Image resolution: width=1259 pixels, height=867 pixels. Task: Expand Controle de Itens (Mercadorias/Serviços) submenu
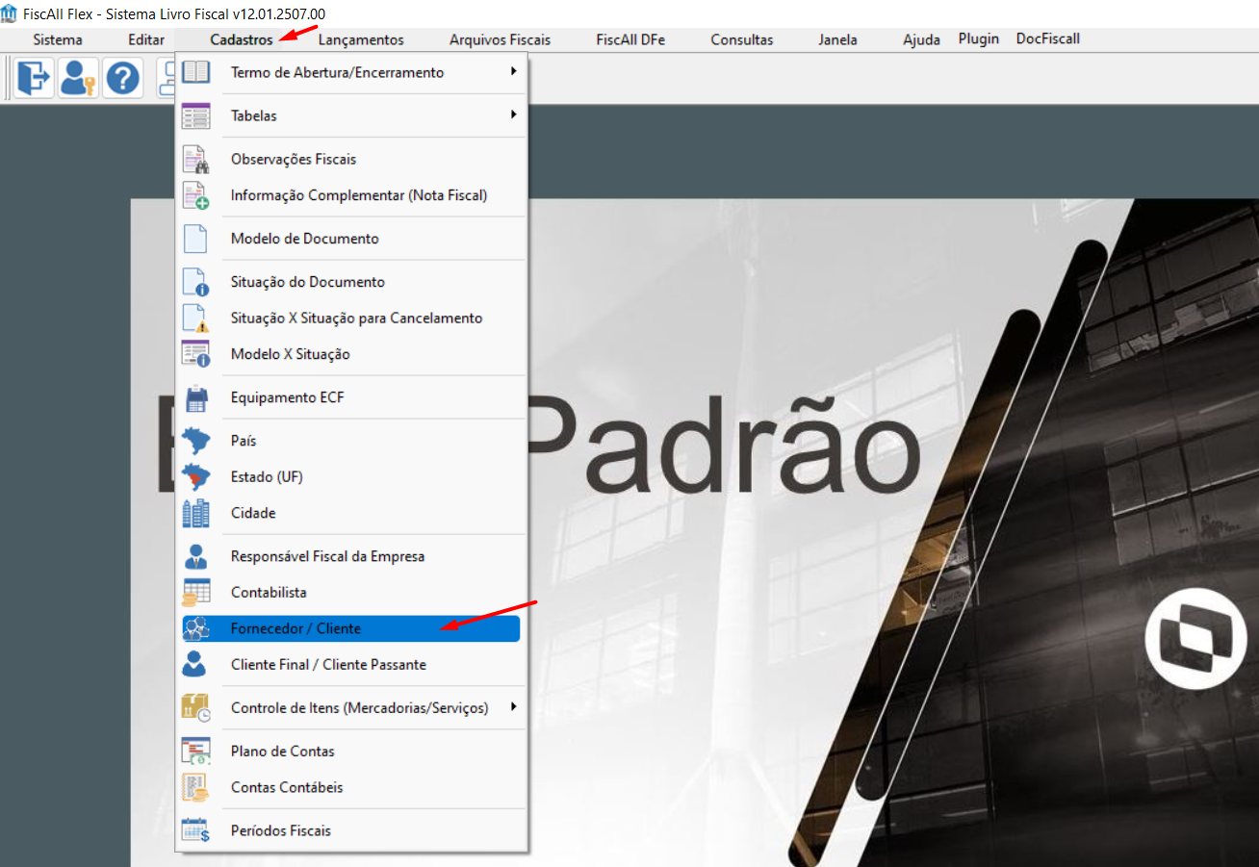tap(351, 707)
